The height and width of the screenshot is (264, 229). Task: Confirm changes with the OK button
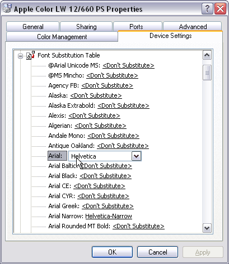pos(112,252)
